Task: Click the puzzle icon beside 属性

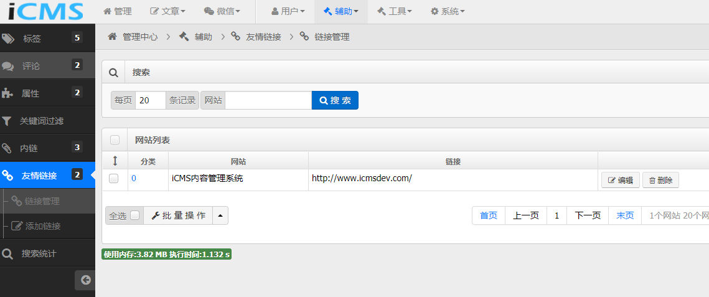Action: pos(7,93)
